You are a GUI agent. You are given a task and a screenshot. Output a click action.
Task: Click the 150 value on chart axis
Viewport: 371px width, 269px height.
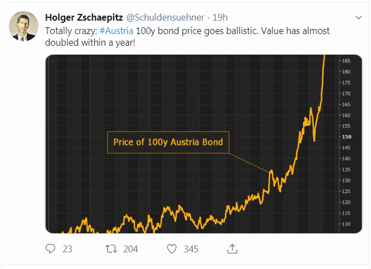pos(346,137)
